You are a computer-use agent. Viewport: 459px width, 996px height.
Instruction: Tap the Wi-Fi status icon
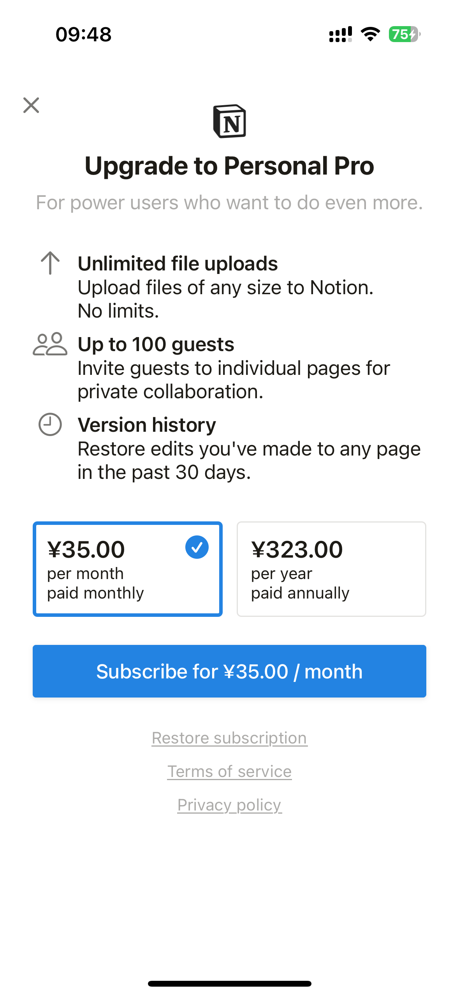pyautogui.click(x=370, y=34)
